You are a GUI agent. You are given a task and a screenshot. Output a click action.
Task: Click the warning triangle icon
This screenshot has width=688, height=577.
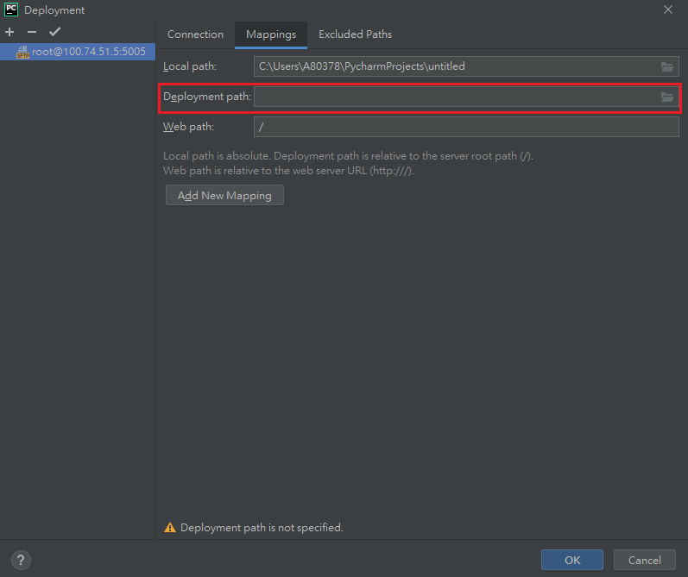[170, 528]
